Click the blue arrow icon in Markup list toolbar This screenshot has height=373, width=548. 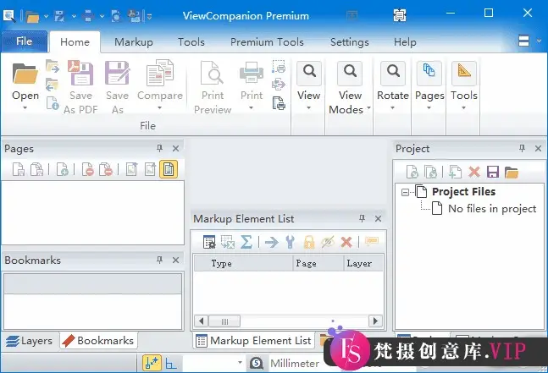(x=272, y=242)
